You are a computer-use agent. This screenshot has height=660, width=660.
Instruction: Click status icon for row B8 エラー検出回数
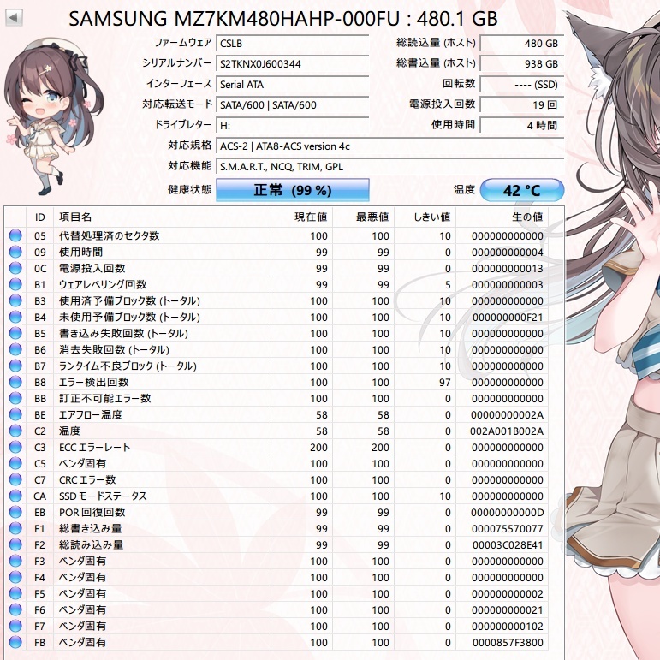(15, 382)
